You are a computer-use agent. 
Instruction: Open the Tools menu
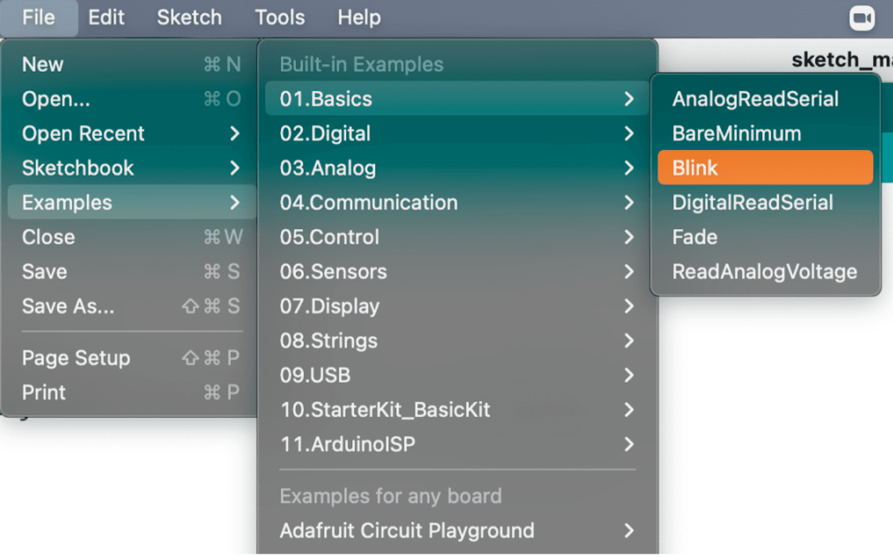280,18
